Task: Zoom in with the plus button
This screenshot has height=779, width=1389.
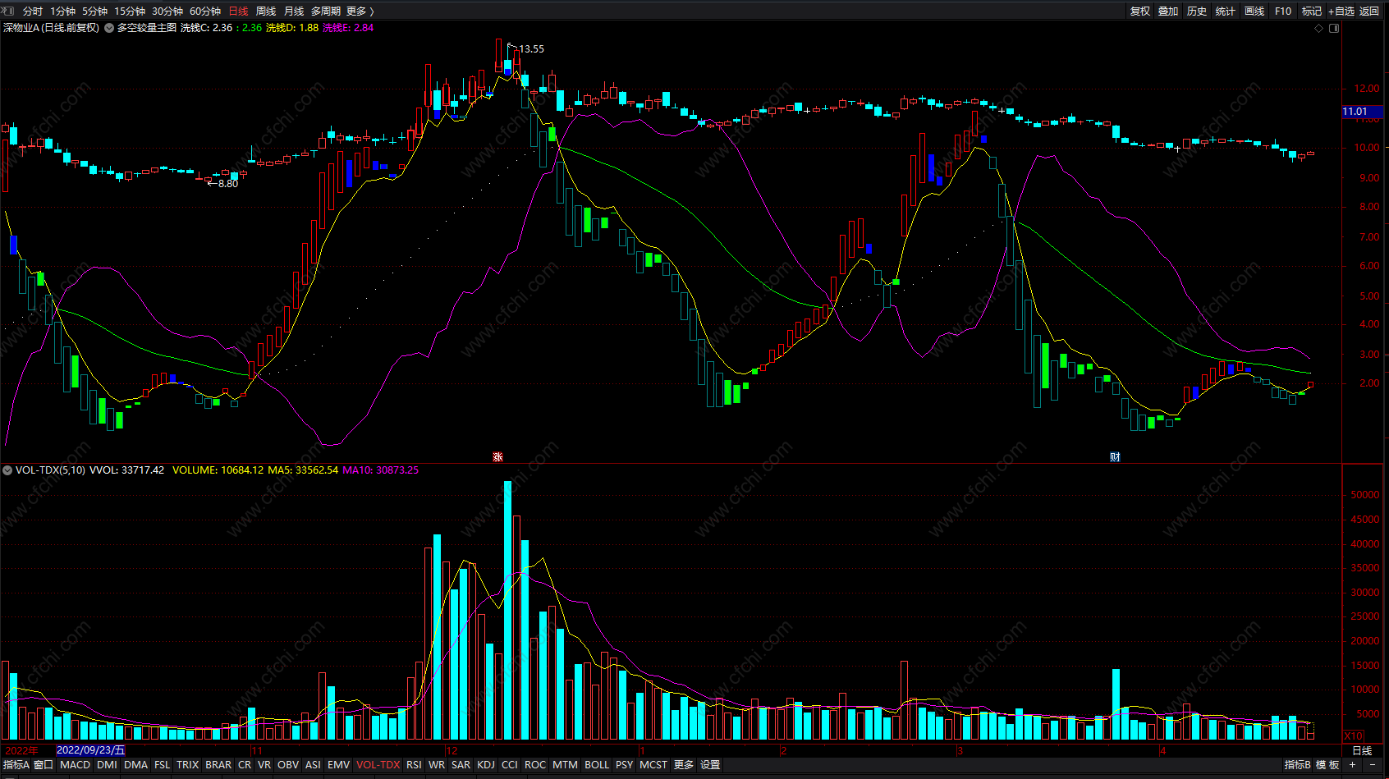Action: point(1353,765)
